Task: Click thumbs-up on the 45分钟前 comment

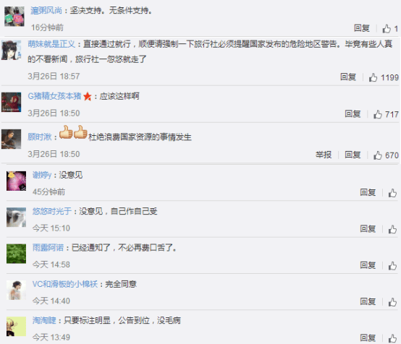Action: (392, 193)
